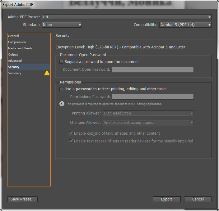
Task: Open the Compatibility dropdown Acrobat 5
Action: point(185,25)
